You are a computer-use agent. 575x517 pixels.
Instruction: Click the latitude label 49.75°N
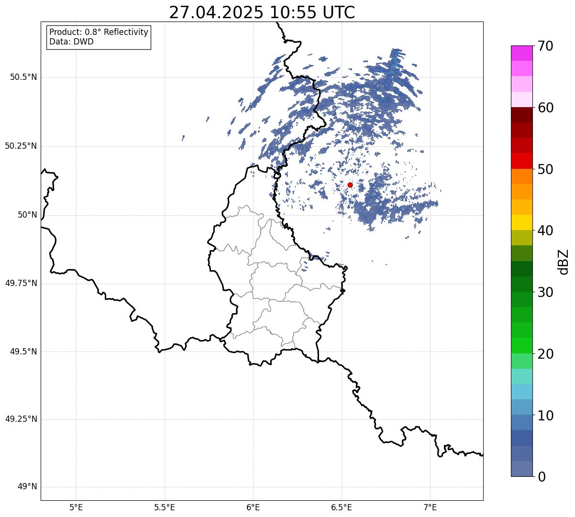tap(21, 283)
